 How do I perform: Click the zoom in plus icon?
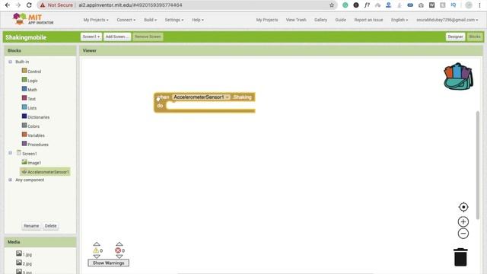463,221
